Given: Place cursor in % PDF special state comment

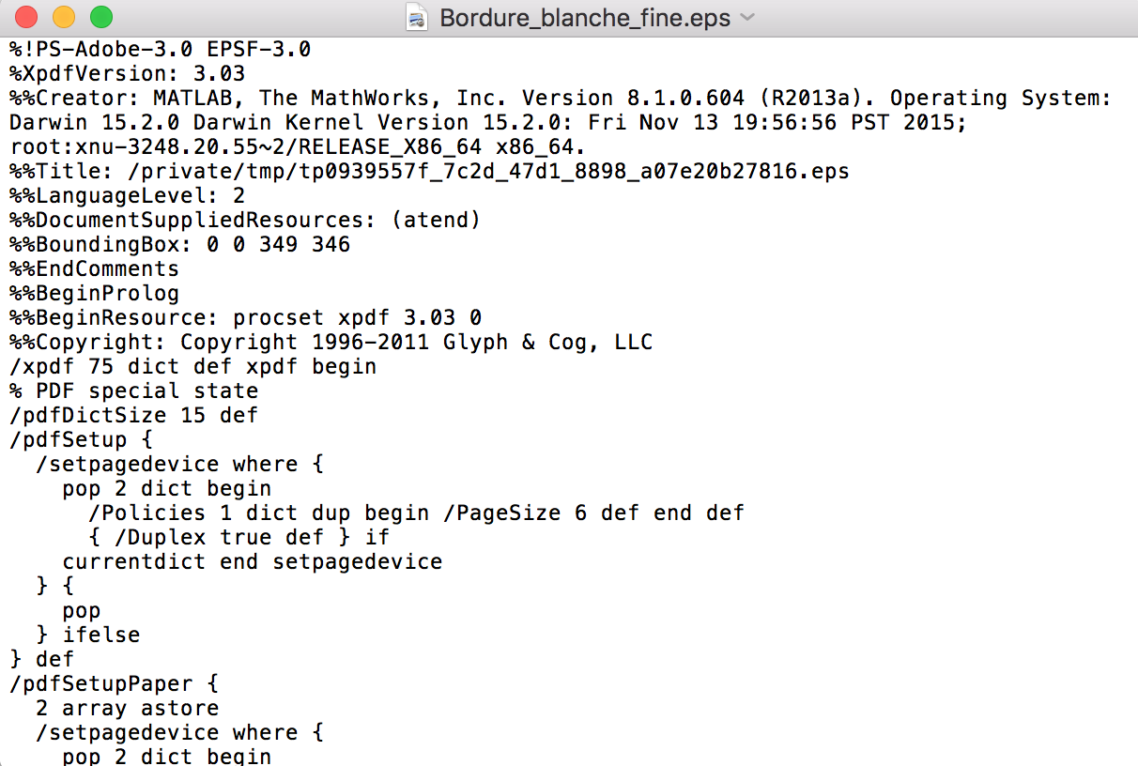Looking at the screenshot, I should point(133,391).
